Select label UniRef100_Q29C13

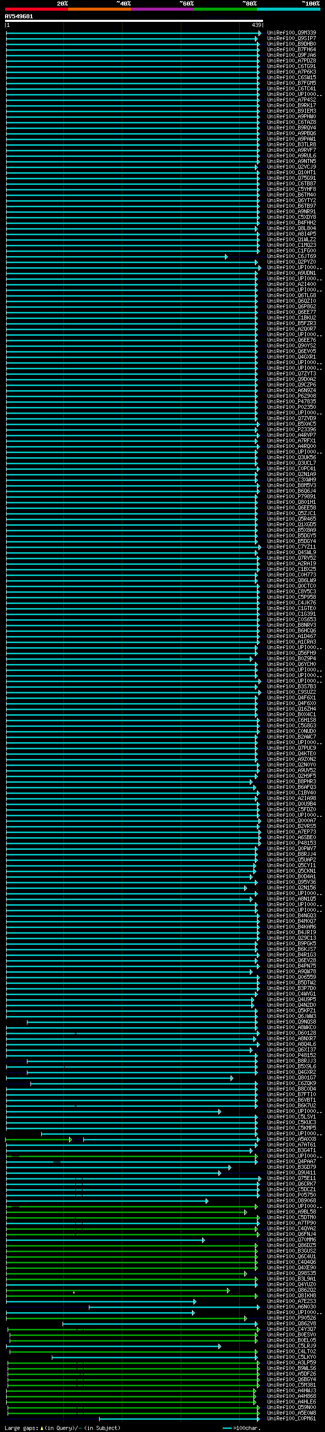coord(291,938)
